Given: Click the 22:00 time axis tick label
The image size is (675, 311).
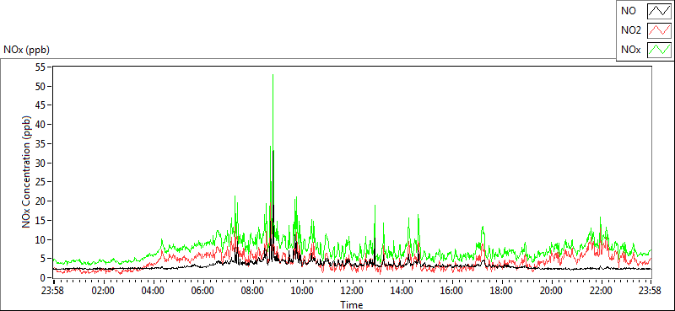Looking at the screenshot, I should click(x=601, y=290).
